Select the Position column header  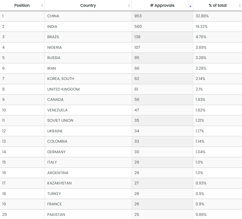click(22, 5)
